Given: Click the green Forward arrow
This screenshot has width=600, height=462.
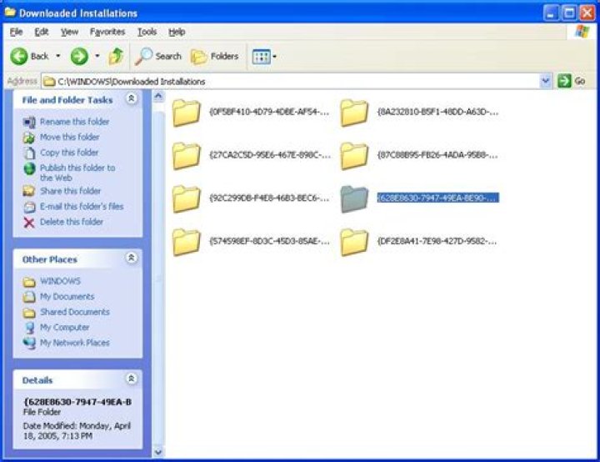Looking at the screenshot, I should [x=79, y=57].
